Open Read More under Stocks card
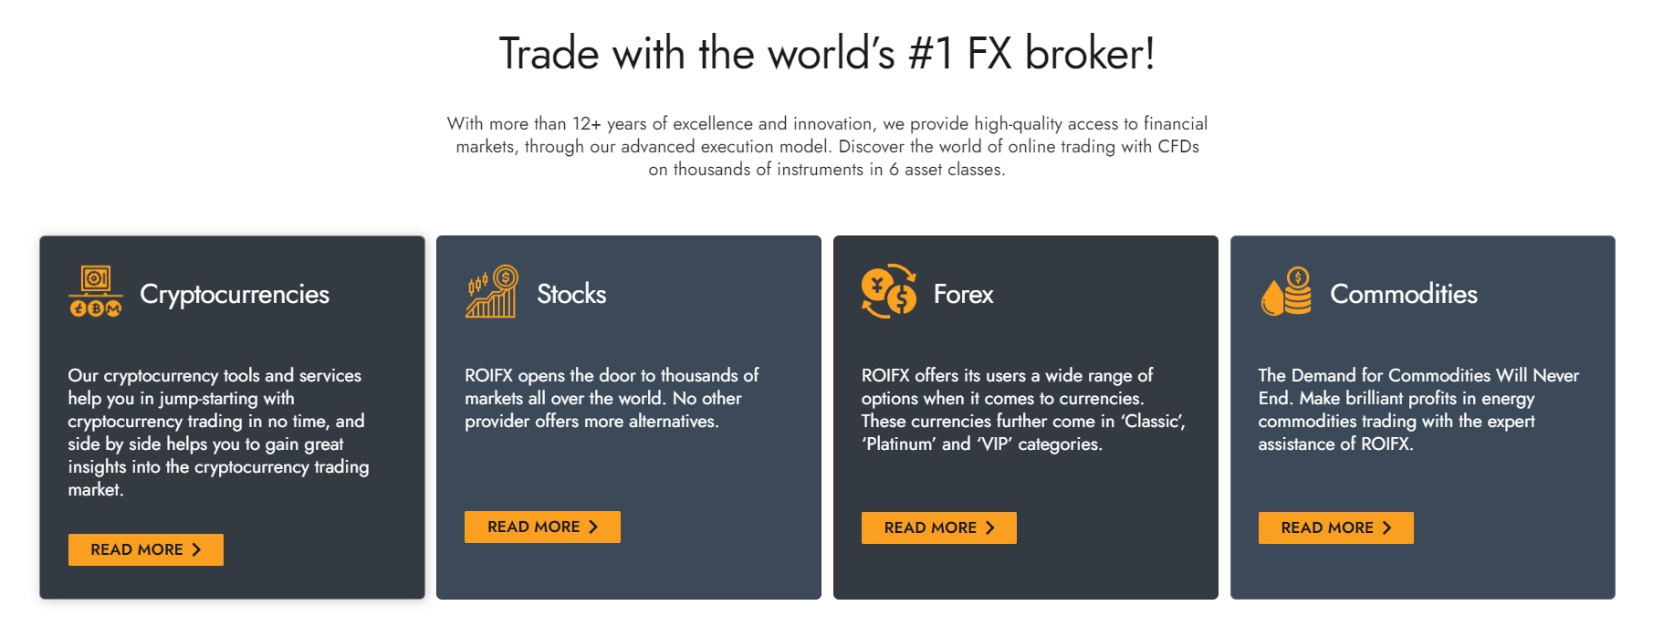Image resolution: width=1653 pixels, height=637 pixels. (x=542, y=527)
